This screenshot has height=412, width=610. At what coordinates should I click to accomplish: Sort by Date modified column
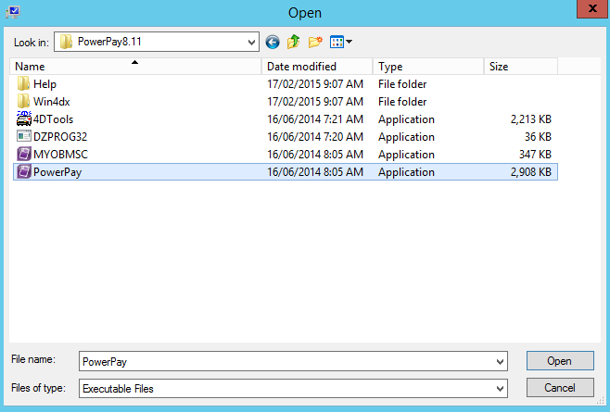(317, 67)
